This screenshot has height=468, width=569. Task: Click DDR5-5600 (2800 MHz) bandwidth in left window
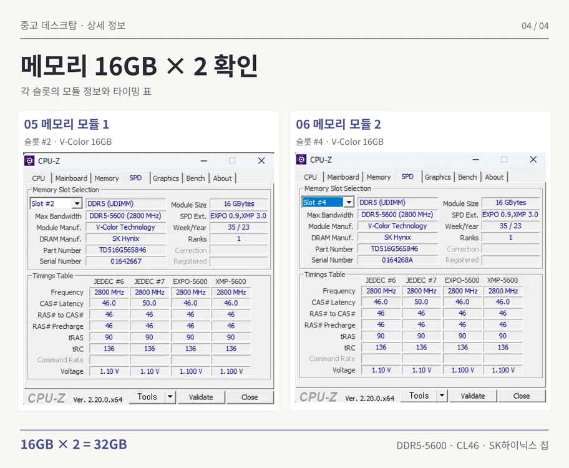click(126, 216)
